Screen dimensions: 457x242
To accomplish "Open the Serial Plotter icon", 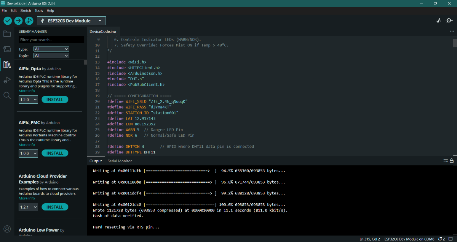I will pos(439,21).
